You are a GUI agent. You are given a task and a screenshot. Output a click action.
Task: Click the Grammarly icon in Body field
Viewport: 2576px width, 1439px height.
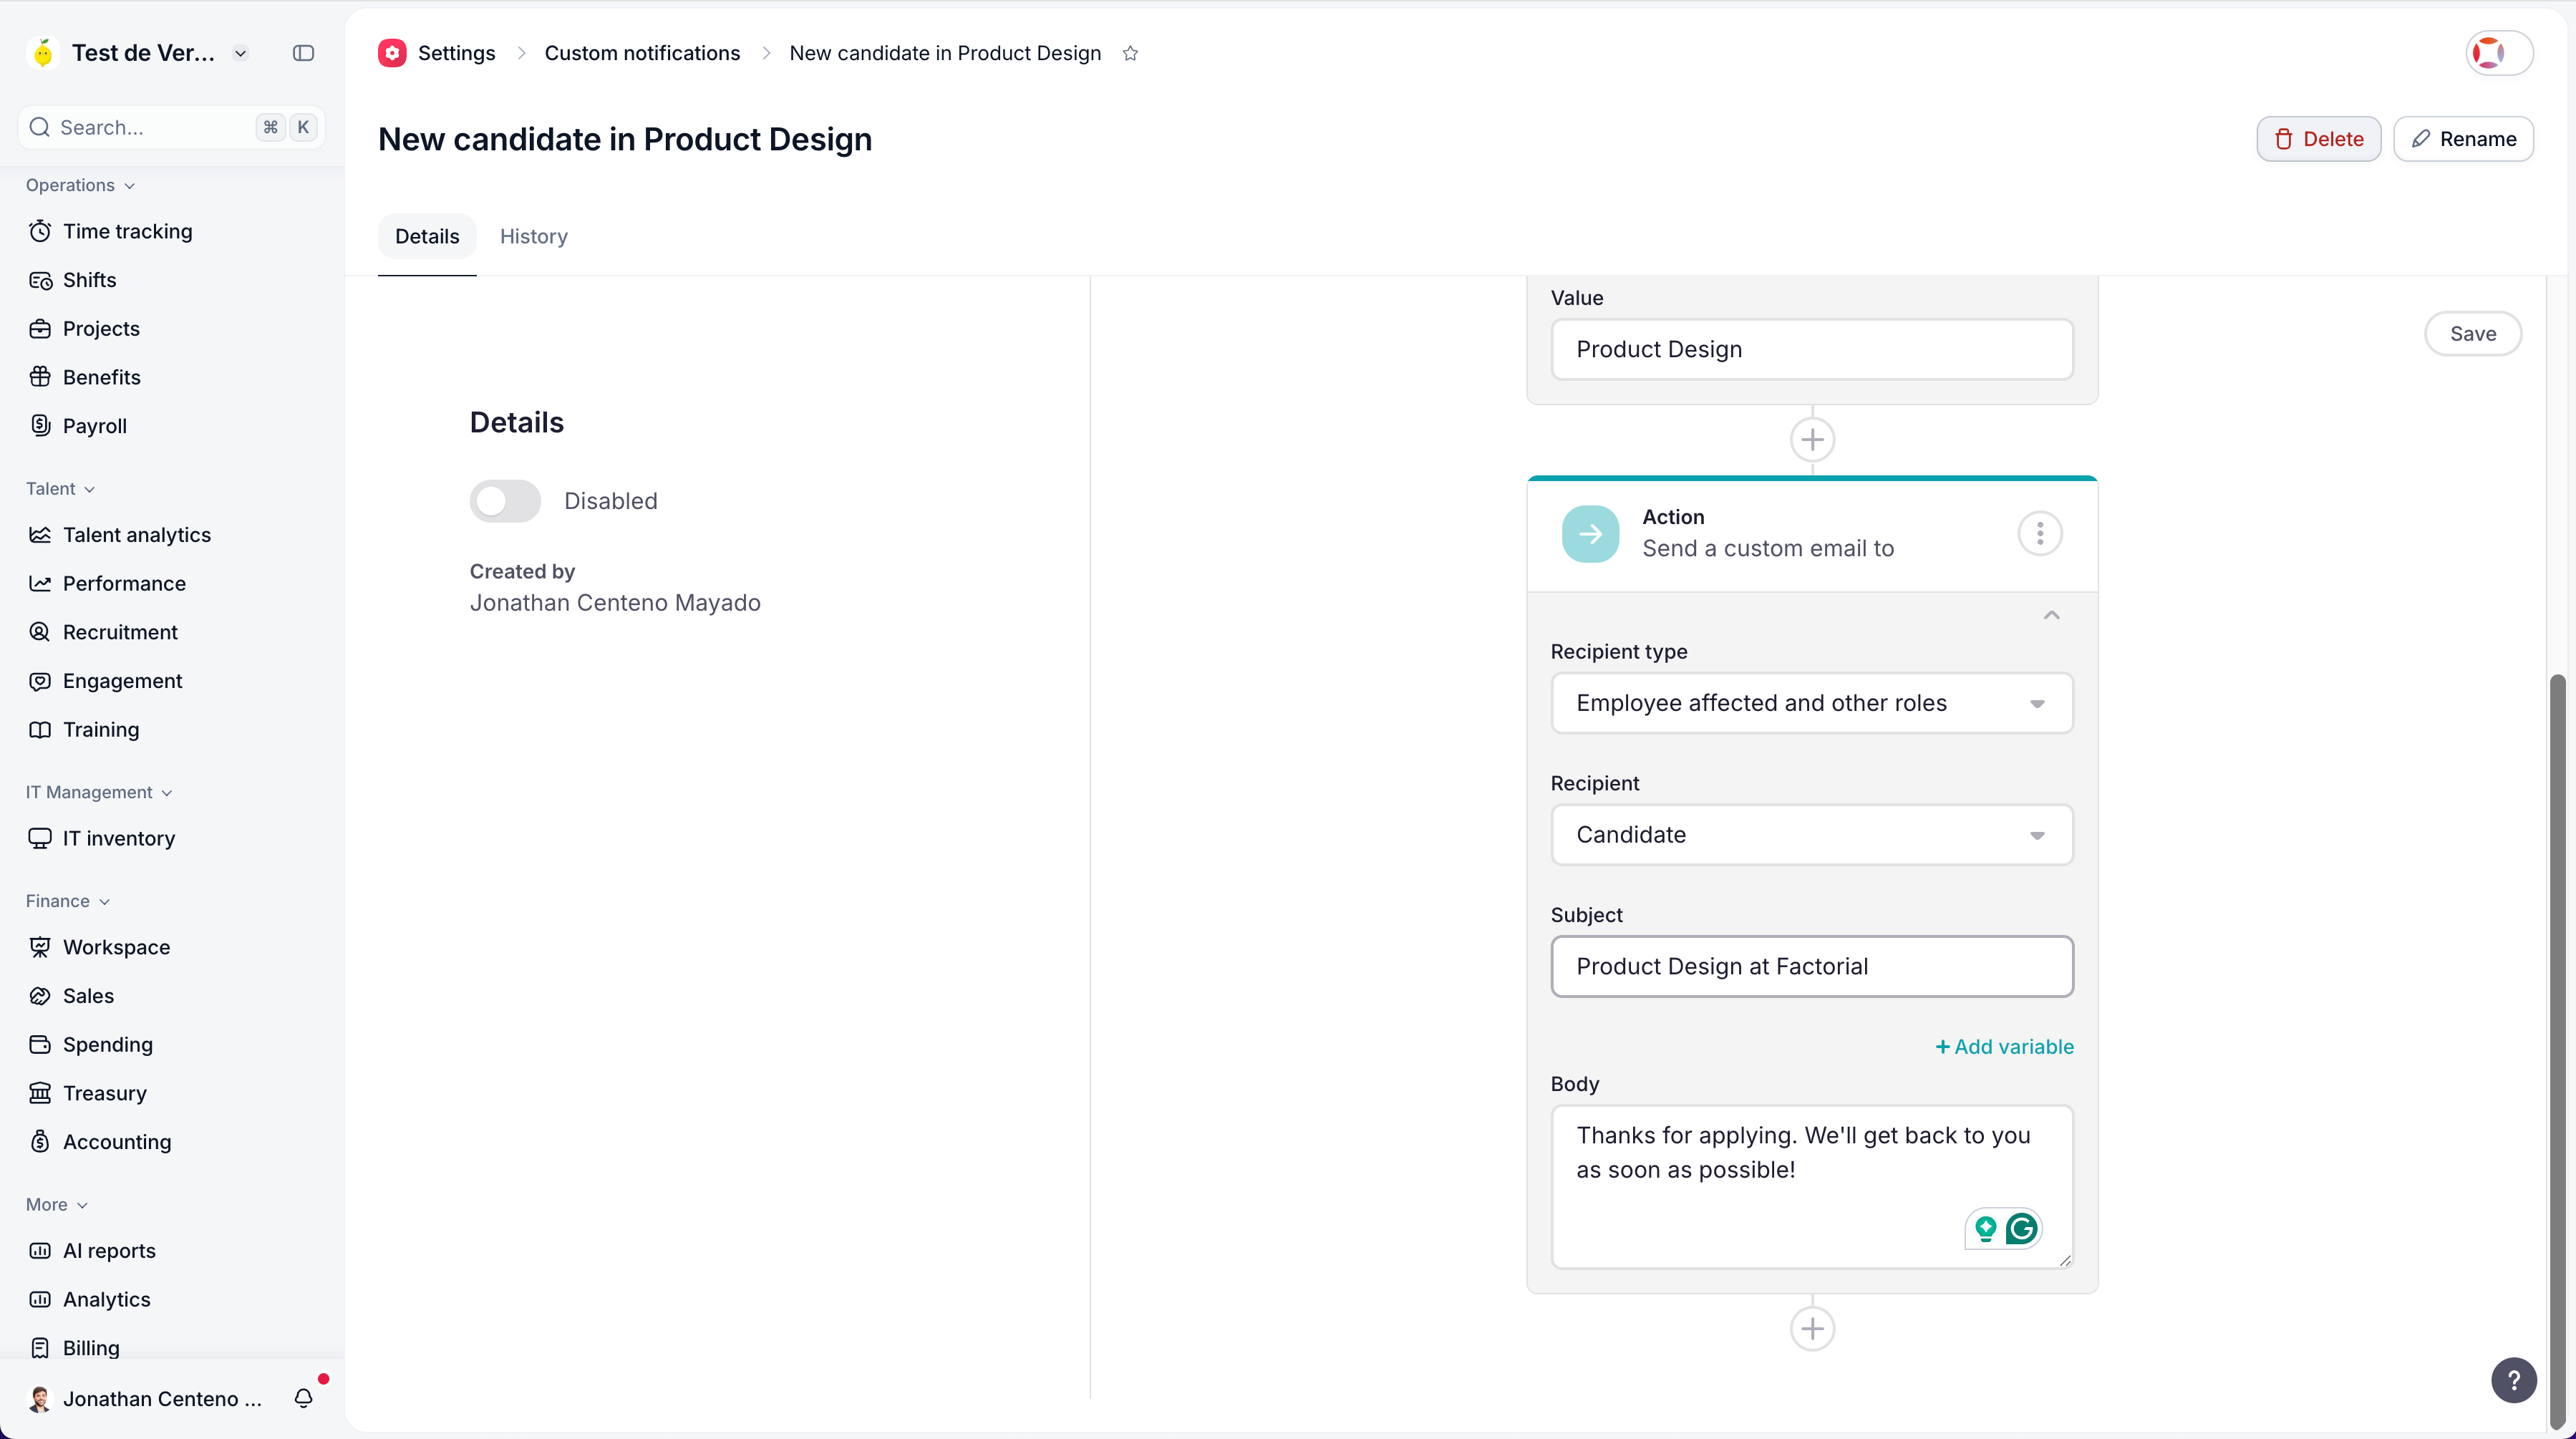(x=2021, y=1228)
